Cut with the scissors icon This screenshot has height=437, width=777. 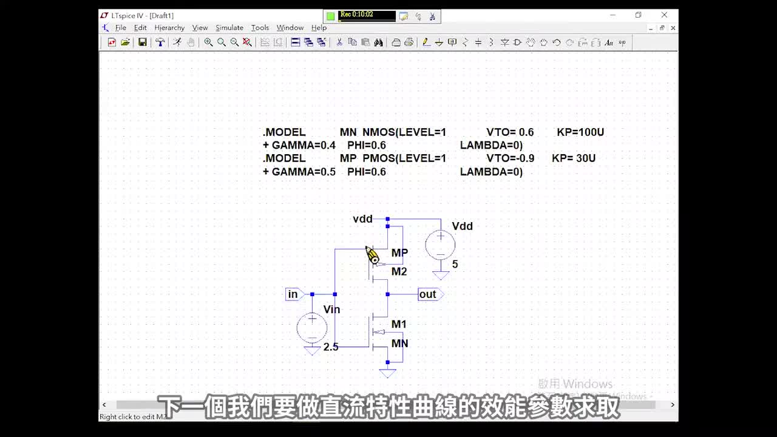point(339,42)
